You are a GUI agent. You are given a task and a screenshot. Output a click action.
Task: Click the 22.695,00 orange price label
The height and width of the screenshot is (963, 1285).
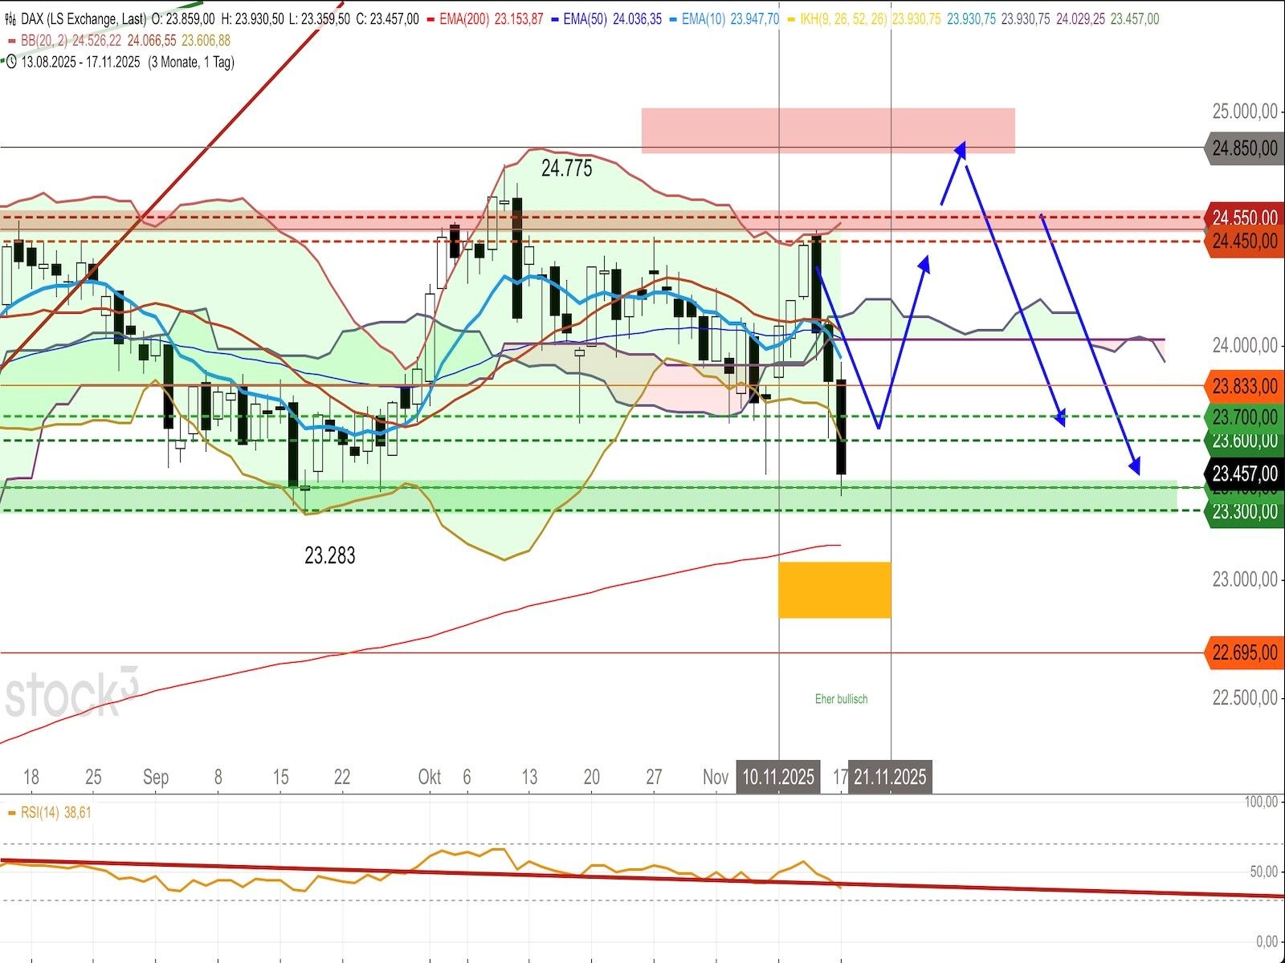coord(1243,652)
